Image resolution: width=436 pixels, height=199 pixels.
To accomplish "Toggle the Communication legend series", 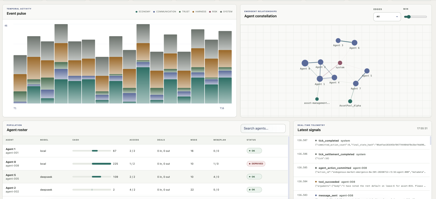I will (x=165, y=12).
